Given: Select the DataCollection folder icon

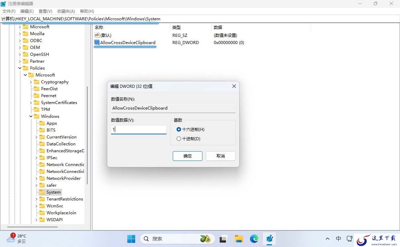Looking at the screenshot, I should click(x=42, y=144).
